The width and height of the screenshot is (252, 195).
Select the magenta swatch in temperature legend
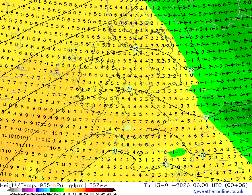pos(32,190)
